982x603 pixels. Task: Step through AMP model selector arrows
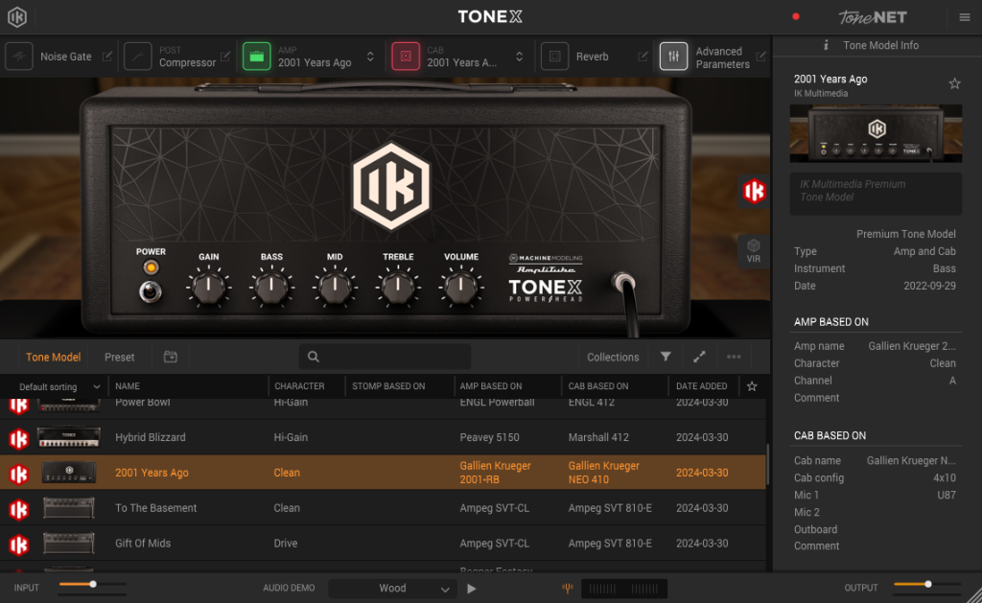370,57
